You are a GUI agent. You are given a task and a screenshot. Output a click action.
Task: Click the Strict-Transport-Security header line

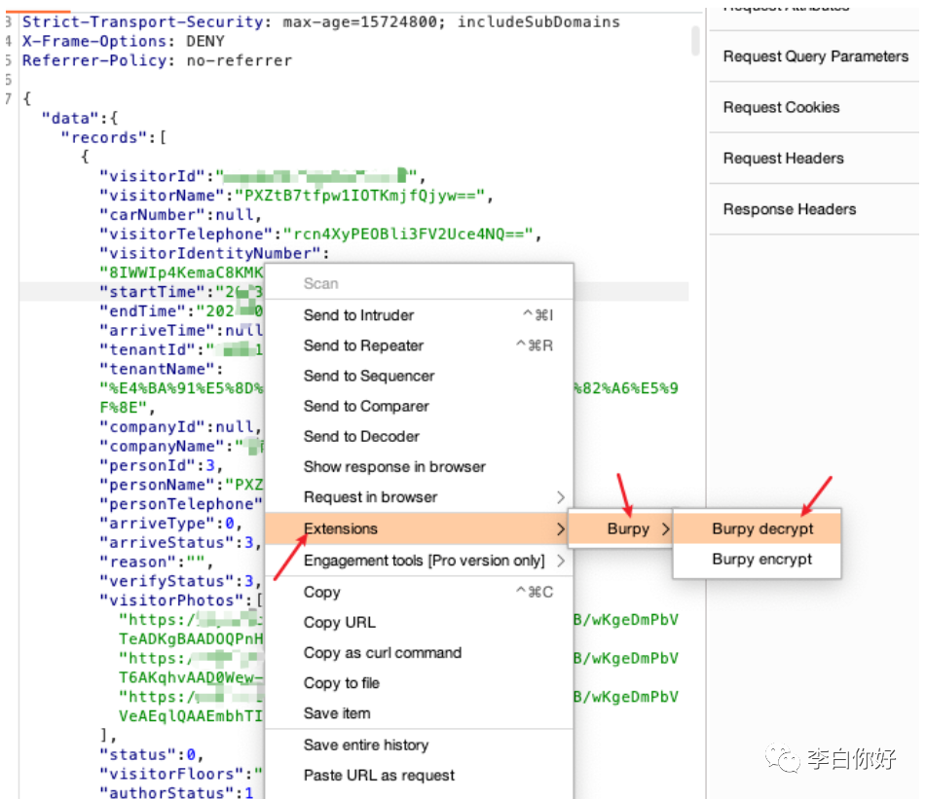coord(321,22)
